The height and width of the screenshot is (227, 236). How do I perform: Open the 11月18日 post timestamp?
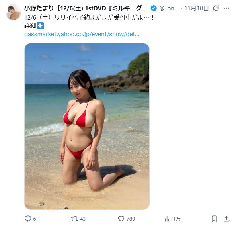(x=197, y=8)
